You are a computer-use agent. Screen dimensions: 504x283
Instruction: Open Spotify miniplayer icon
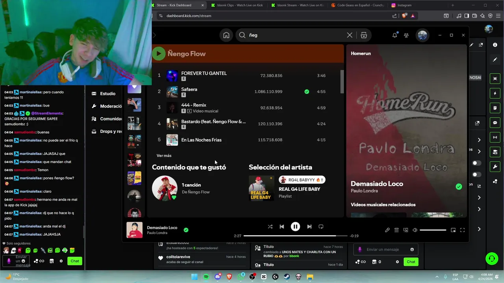click(x=453, y=230)
